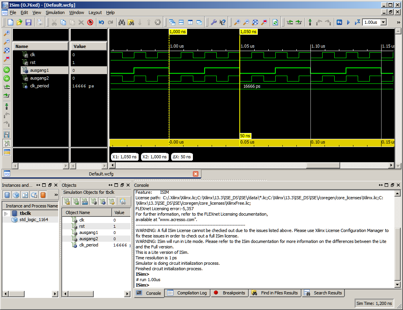
Task: Click the waveform horizontal scrollbar thumb
Action: (x=323, y=165)
